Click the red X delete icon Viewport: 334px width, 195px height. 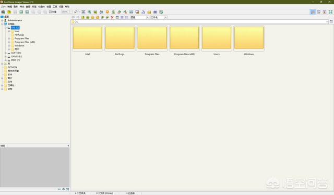pyautogui.click(x=112, y=17)
